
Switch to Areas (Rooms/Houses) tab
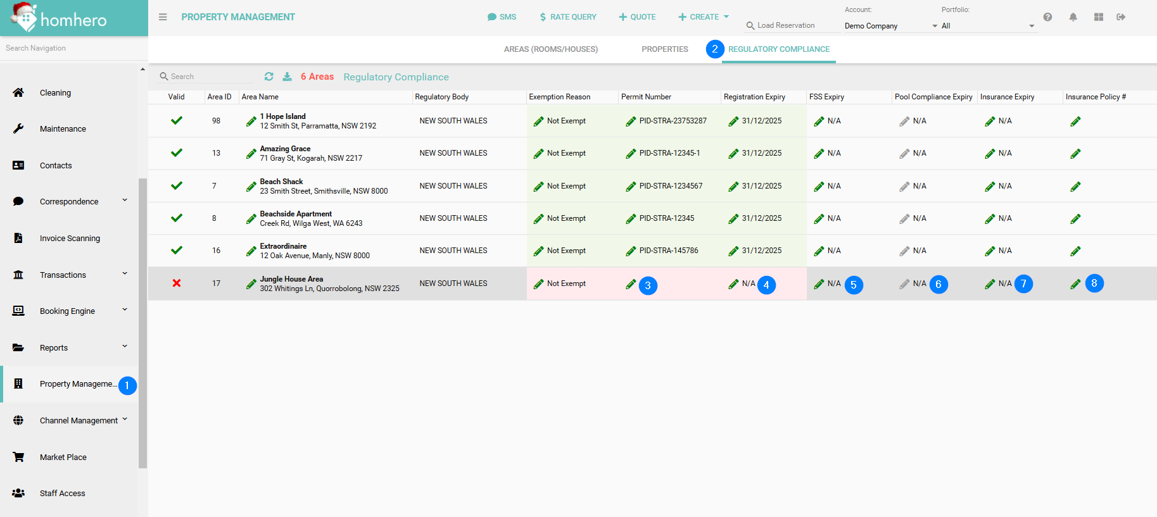(x=550, y=49)
